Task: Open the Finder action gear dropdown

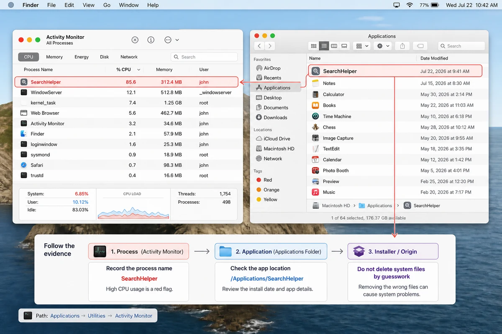Action: coord(383,46)
